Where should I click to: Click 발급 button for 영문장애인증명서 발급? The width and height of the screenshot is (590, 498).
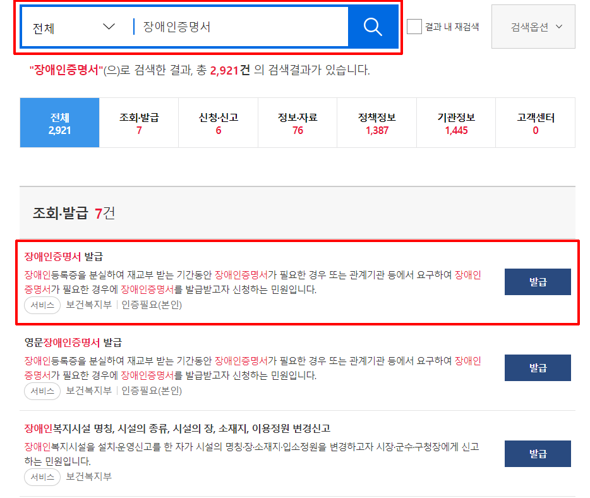coord(537,368)
